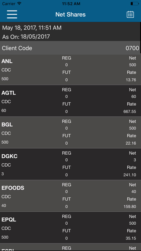Click the vertical scrollbar indicator
Viewport: 141px width, 251px height.
140,38
